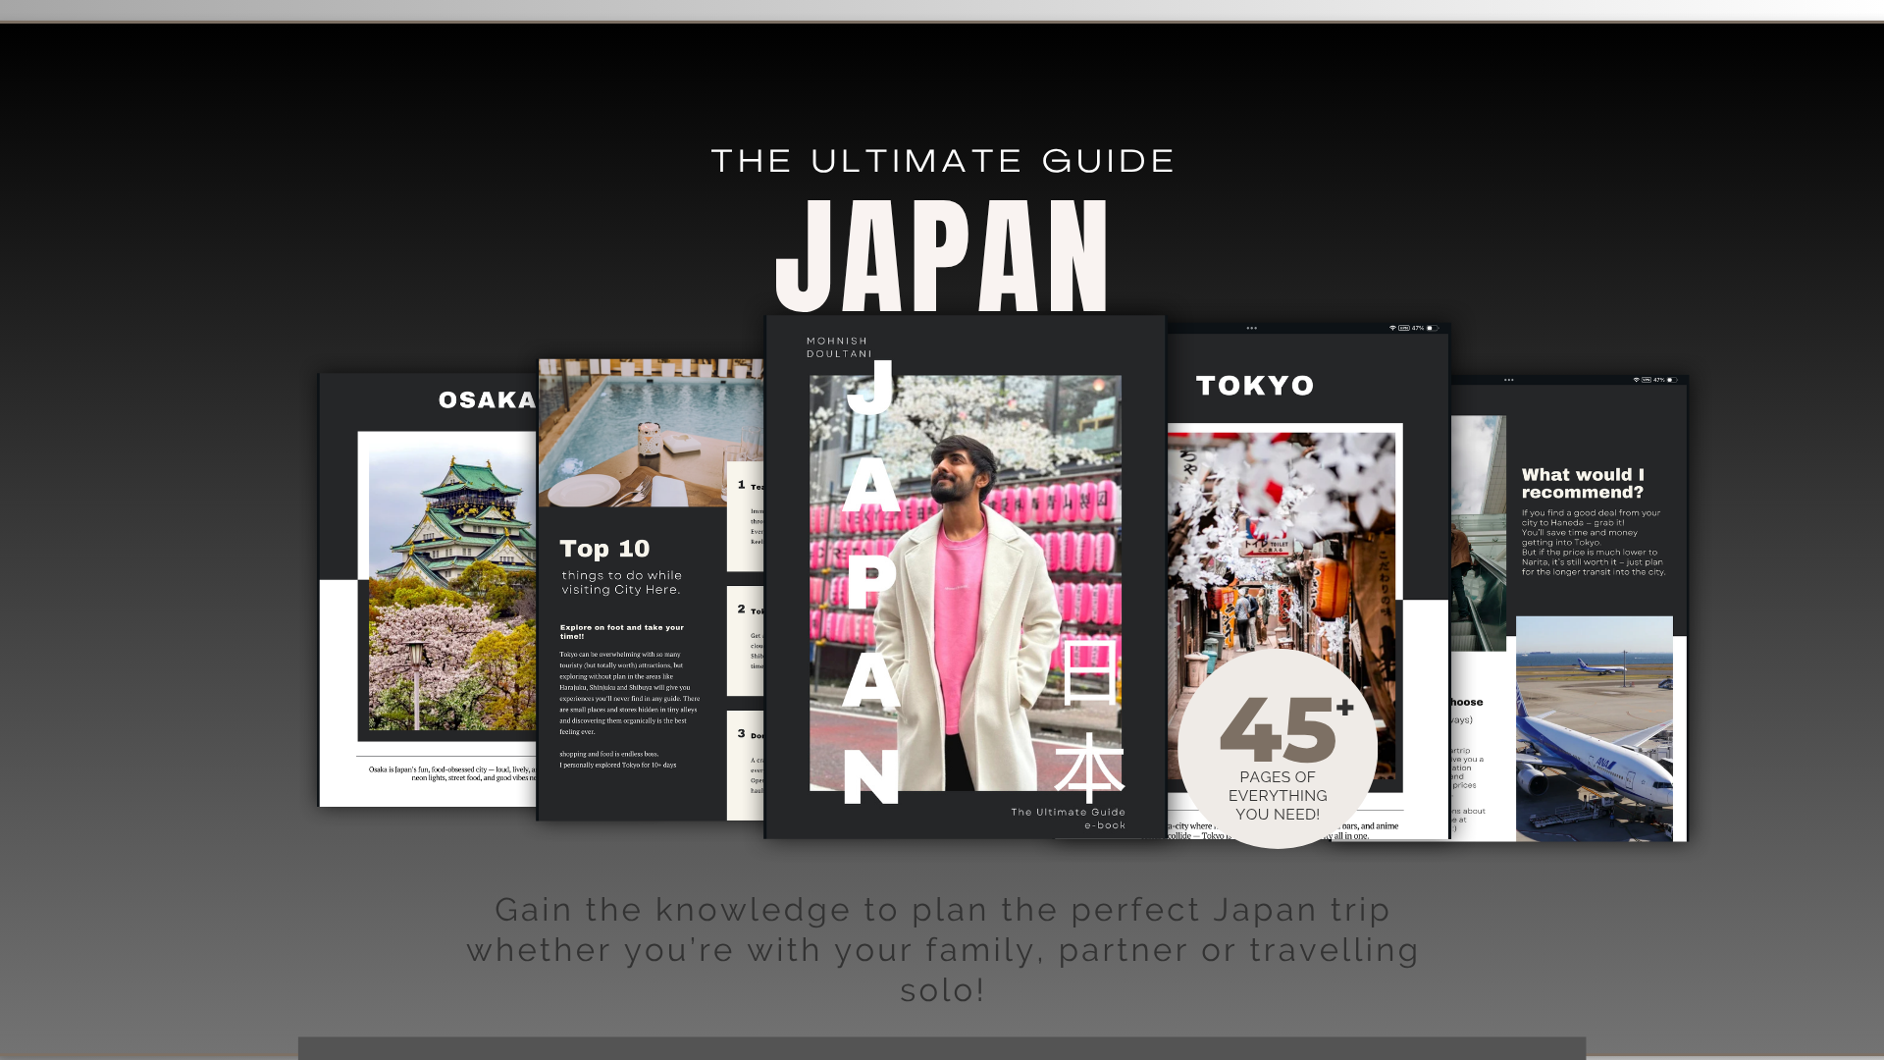The image size is (1884, 1060).
Task: Click the VPN badge above the TOKYO page
Action: pos(1404,328)
